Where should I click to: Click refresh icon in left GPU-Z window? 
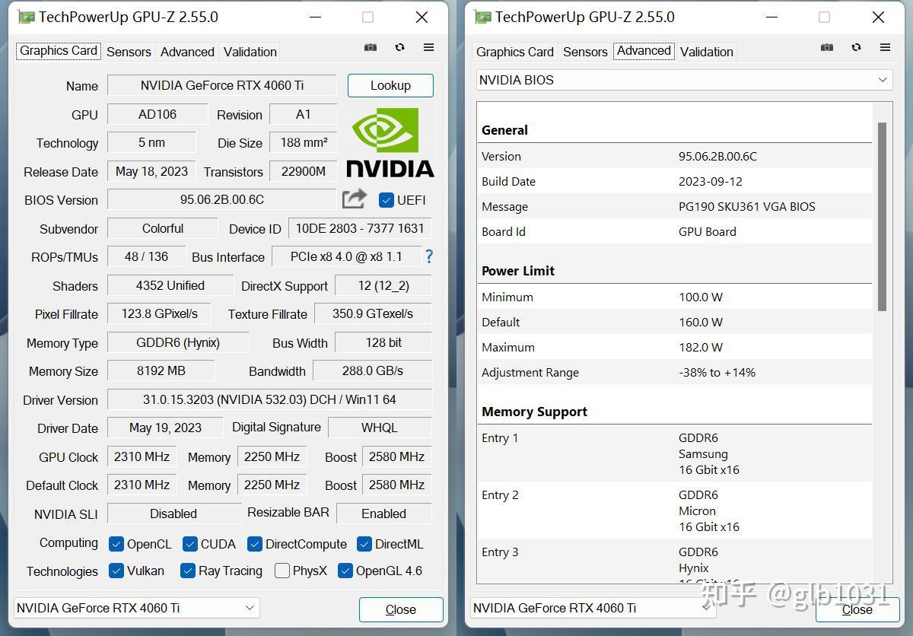coord(399,47)
